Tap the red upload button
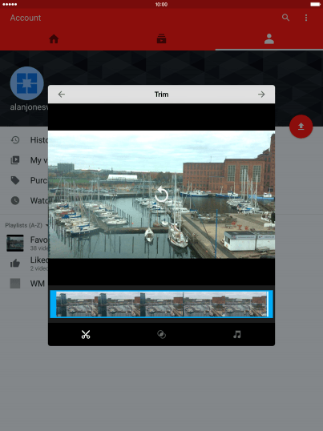Viewport: 323px width, 431px height. [x=301, y=127]
